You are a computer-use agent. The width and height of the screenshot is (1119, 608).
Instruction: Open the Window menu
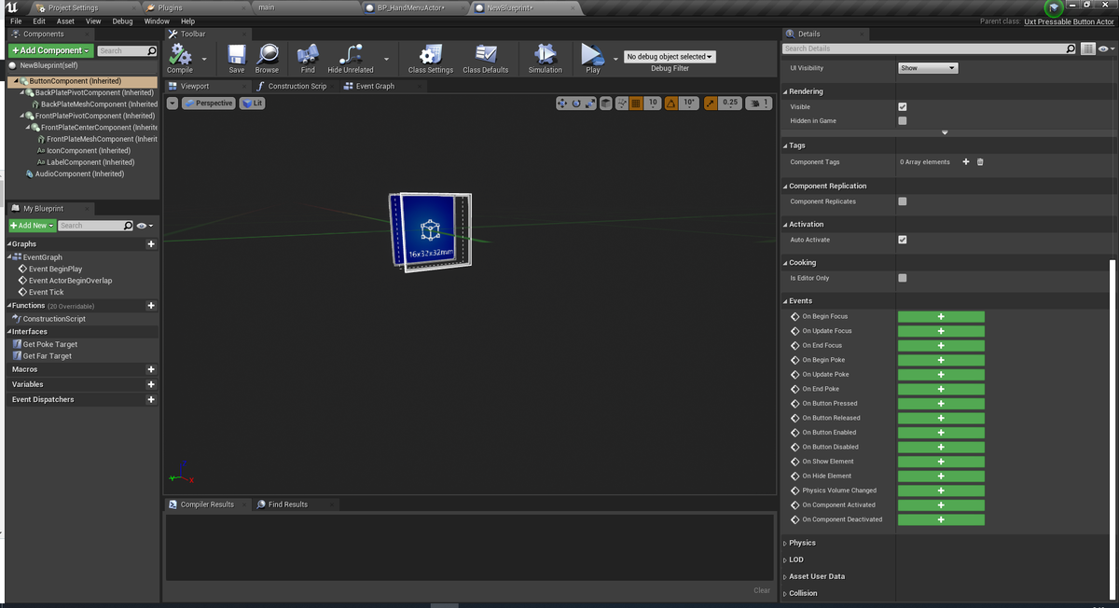[x=157, y=21]
